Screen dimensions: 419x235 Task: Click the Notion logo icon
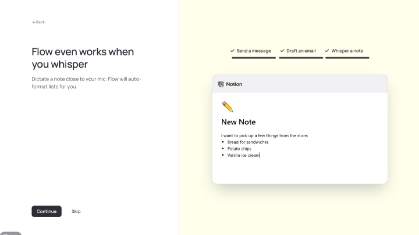[221, 84]
